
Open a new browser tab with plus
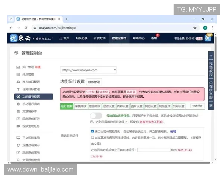[x=66, y=19]
